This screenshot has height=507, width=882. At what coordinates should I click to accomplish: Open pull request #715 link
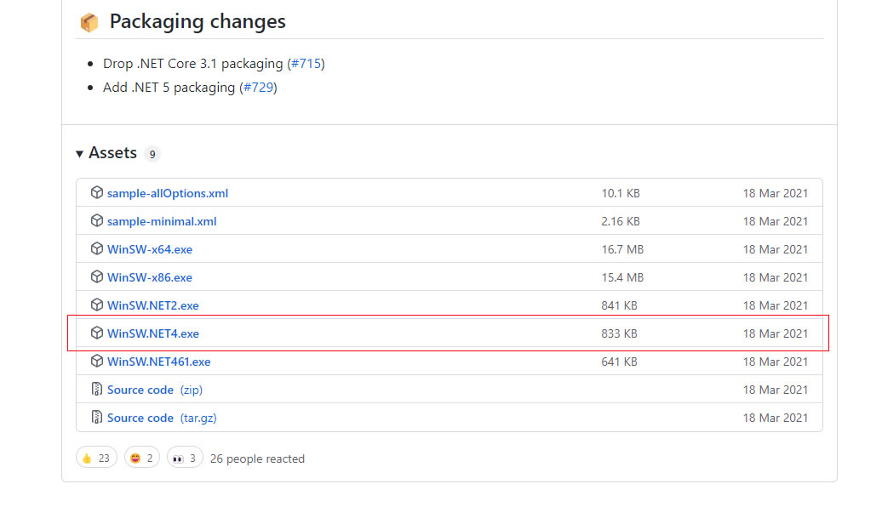pos(306,64)
